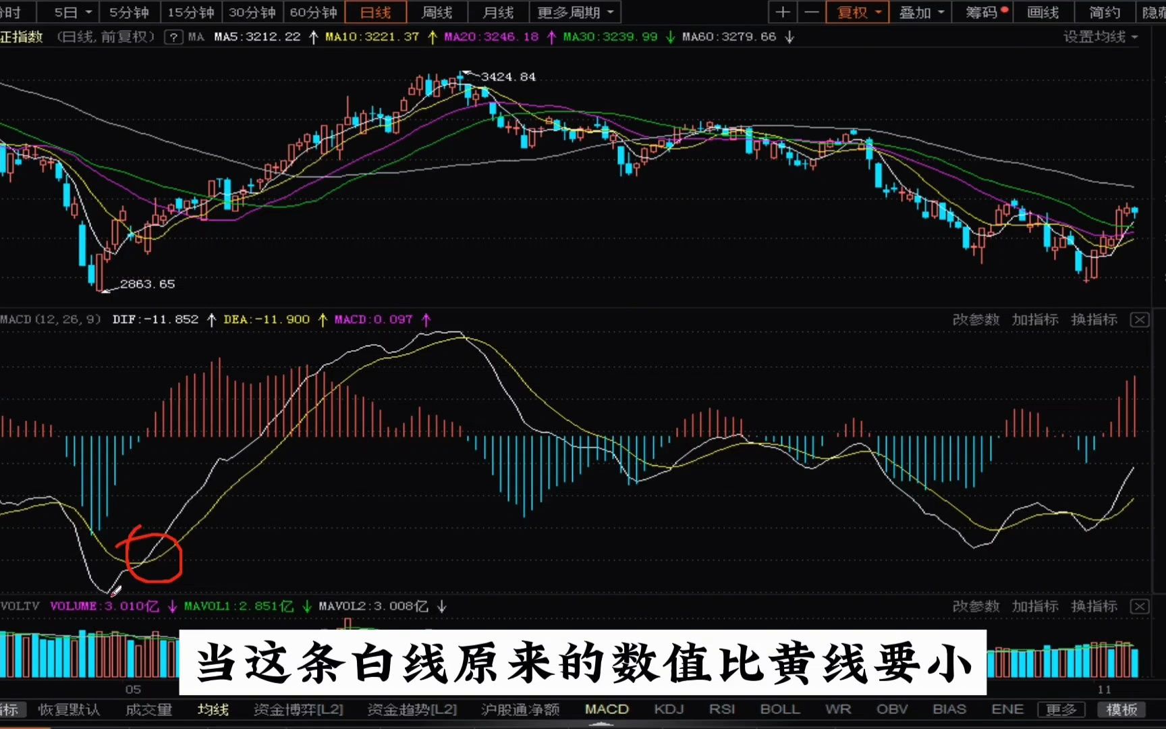Select the 沪股通净额 indicator tab
Image resolution: width=1166 pixels, height=729 pixels.
520,709
